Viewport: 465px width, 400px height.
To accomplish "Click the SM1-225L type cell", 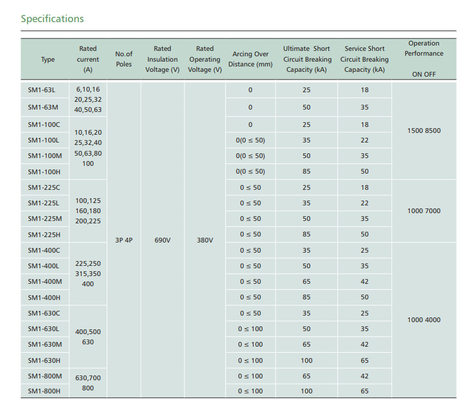I will [44, 203].
